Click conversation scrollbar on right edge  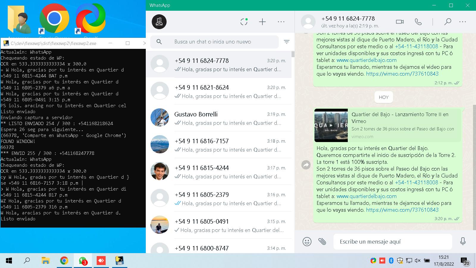(x=474, y=167)
